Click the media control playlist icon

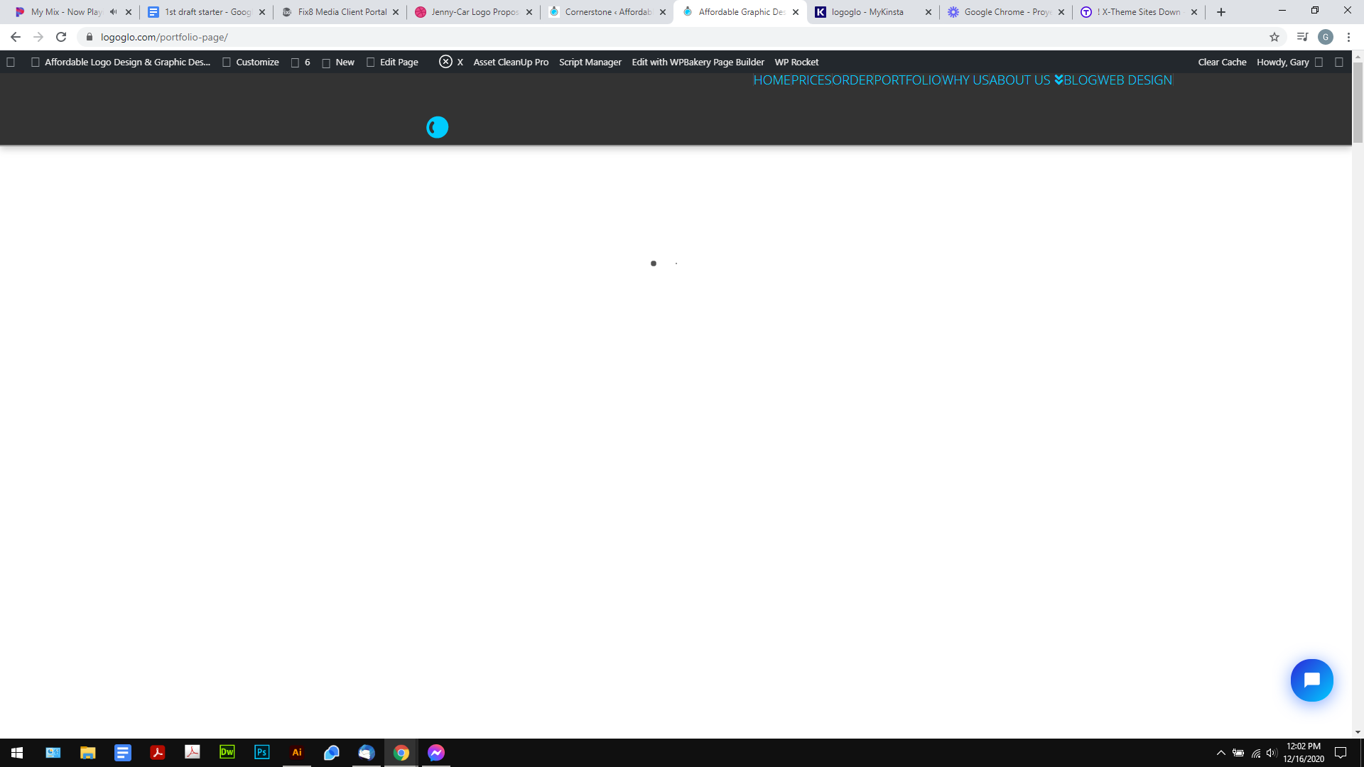1302,37
